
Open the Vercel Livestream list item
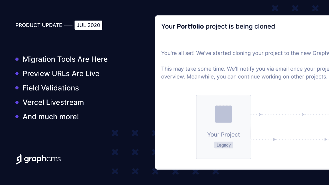53,102
